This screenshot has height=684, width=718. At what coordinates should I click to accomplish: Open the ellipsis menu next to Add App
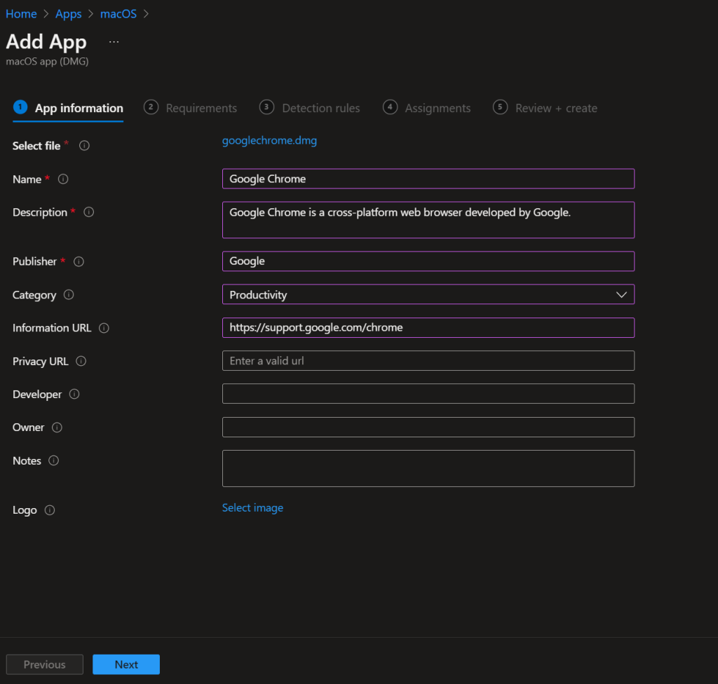pyautogui.click(x=114, y=42)
